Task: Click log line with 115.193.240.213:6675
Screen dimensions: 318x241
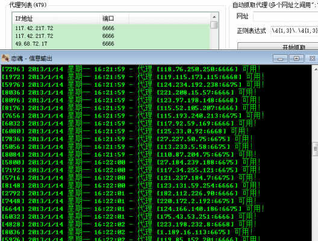Action: point(133,116)
